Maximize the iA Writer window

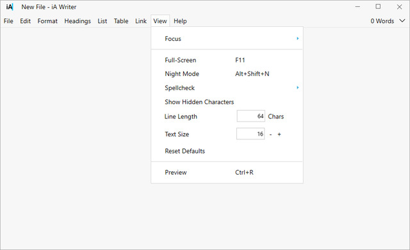(x=378, y=6)
